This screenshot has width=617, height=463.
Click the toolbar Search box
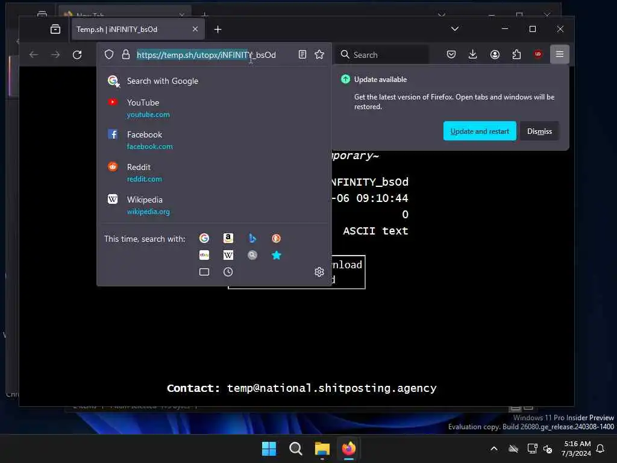click(x=383, y=55)
